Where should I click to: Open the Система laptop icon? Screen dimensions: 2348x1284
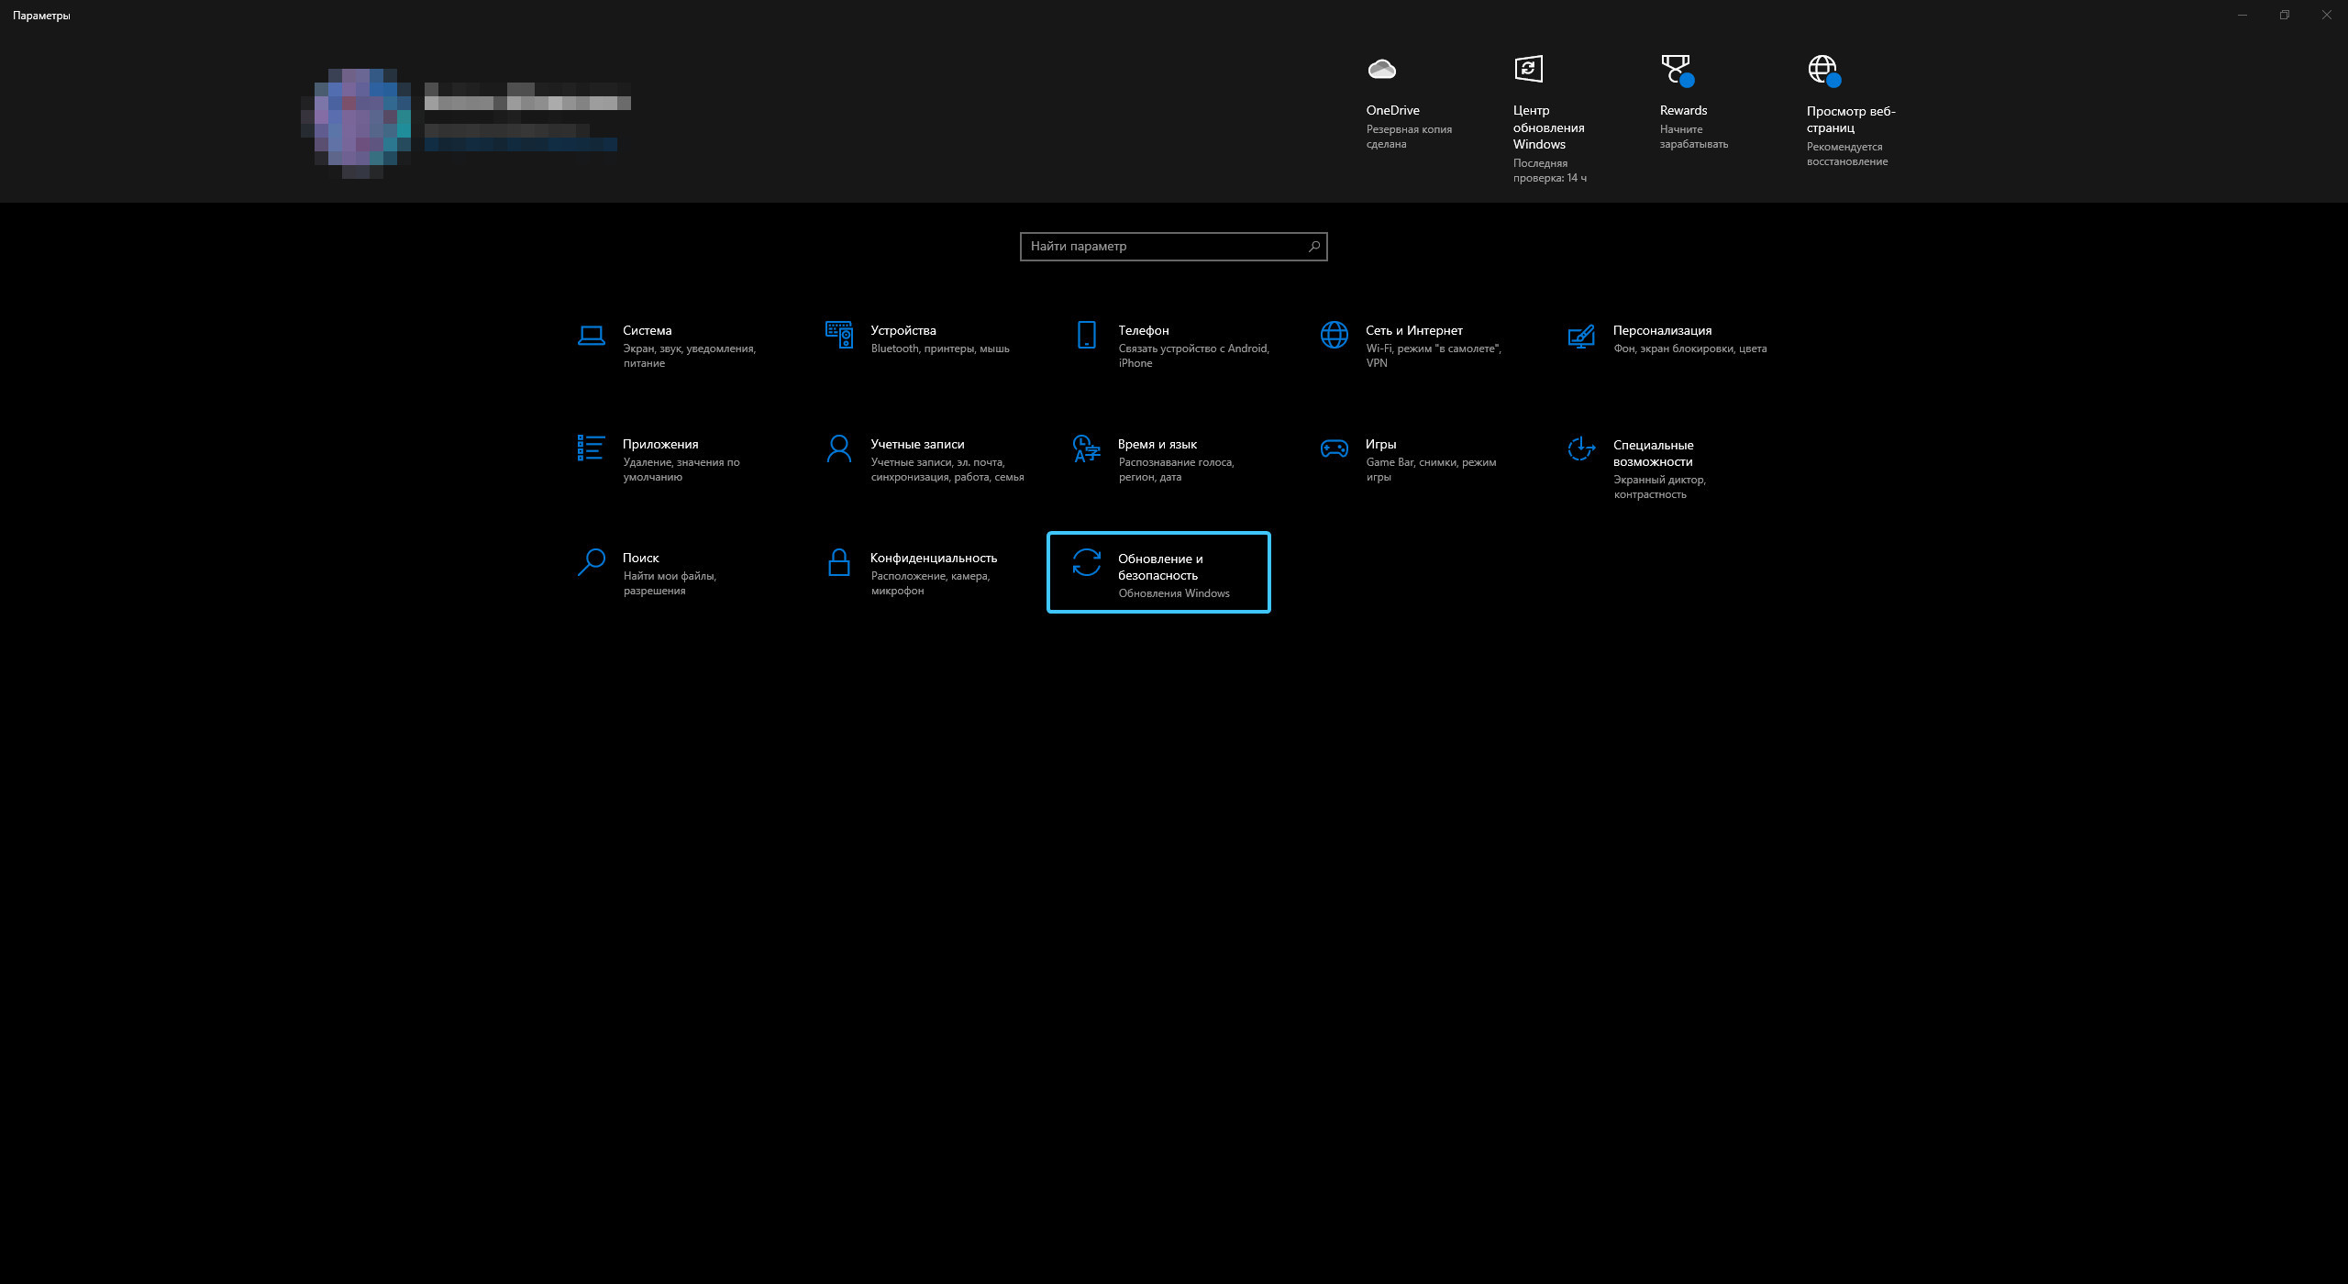pos(591,336)
